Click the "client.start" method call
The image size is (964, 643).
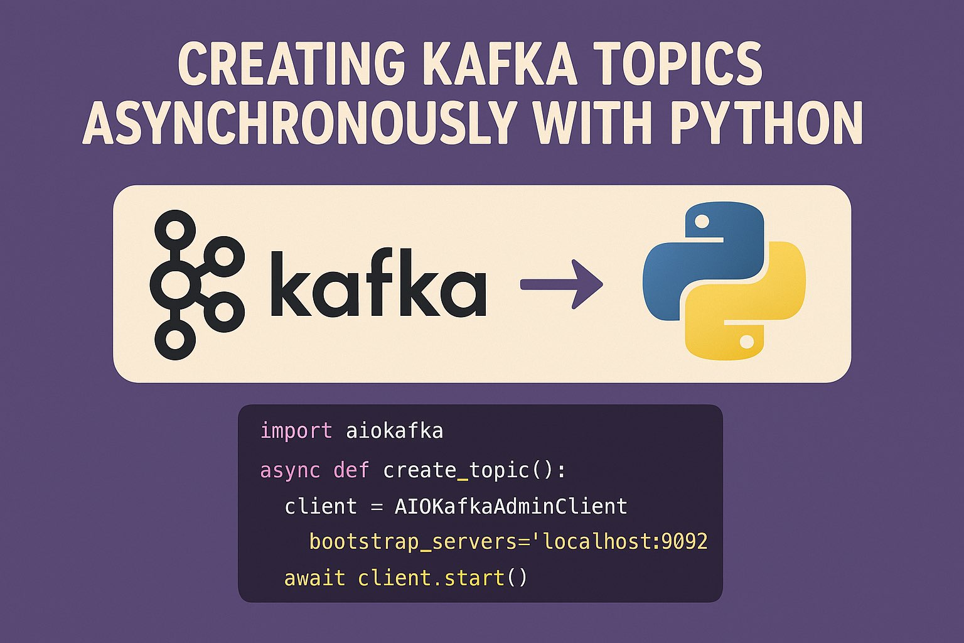431,578
